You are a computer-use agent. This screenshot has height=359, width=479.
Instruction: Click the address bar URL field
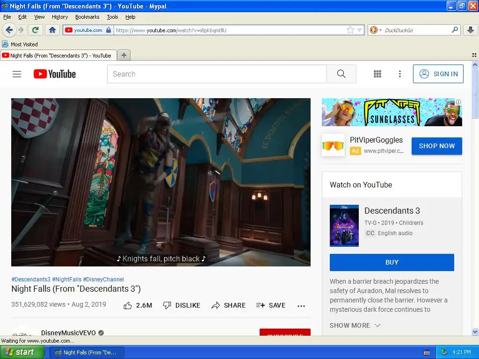(231, 30)
